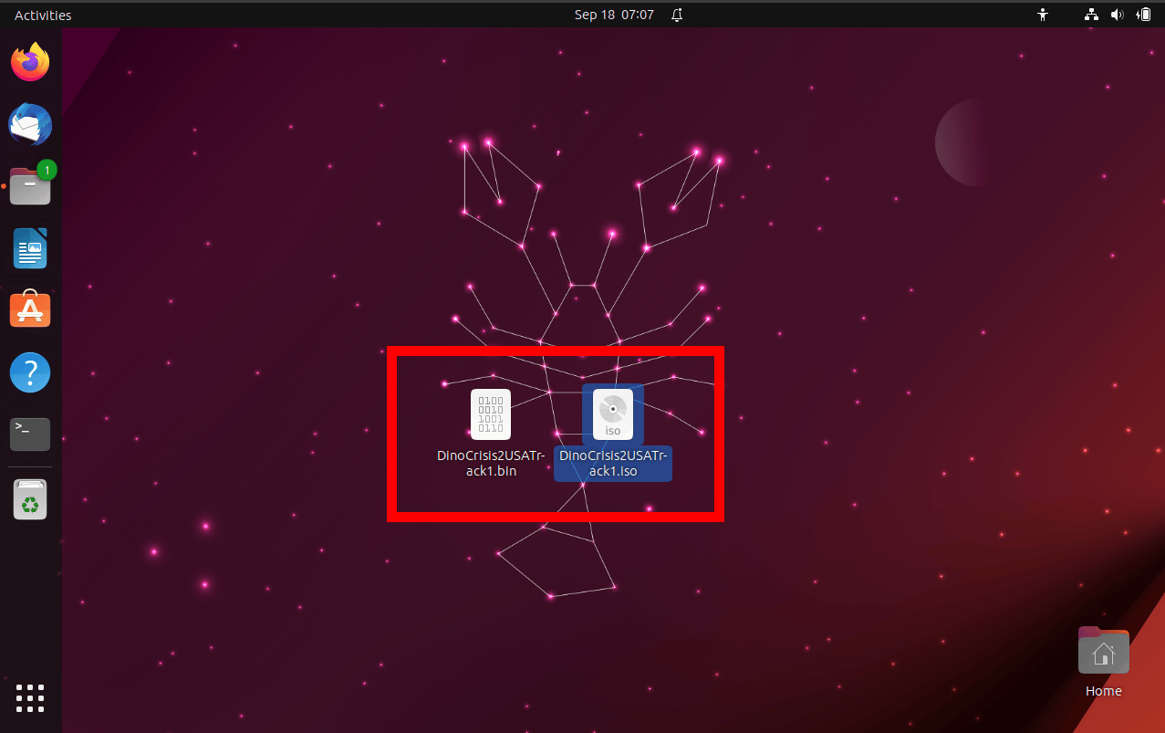
Task: Open the Files application with notification badge
Action: pos(30,185)
